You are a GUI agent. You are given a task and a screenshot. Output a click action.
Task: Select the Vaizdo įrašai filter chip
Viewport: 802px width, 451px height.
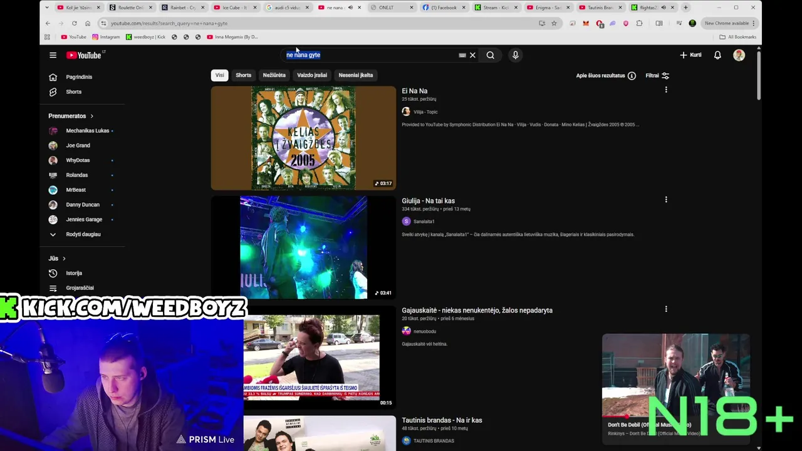pos(312,75)
